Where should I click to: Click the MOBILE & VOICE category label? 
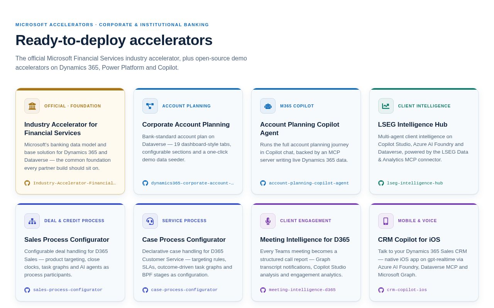tap(418, 221)
